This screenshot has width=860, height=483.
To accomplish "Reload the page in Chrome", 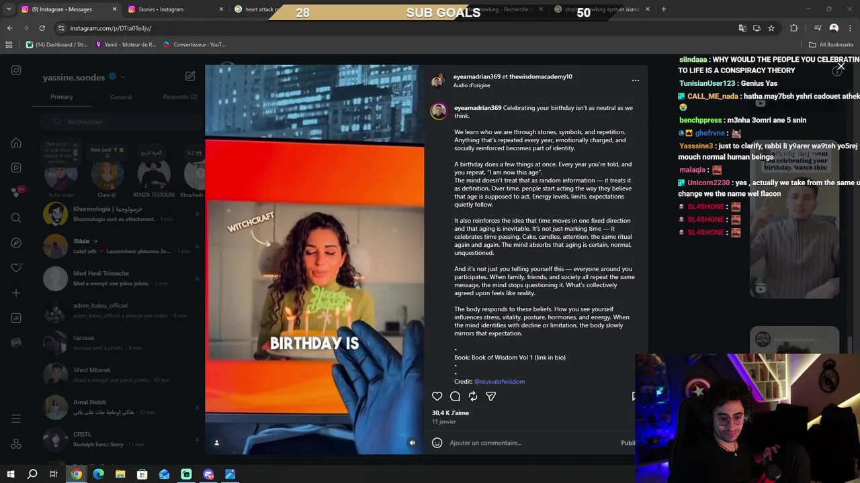I will (42, 28).
